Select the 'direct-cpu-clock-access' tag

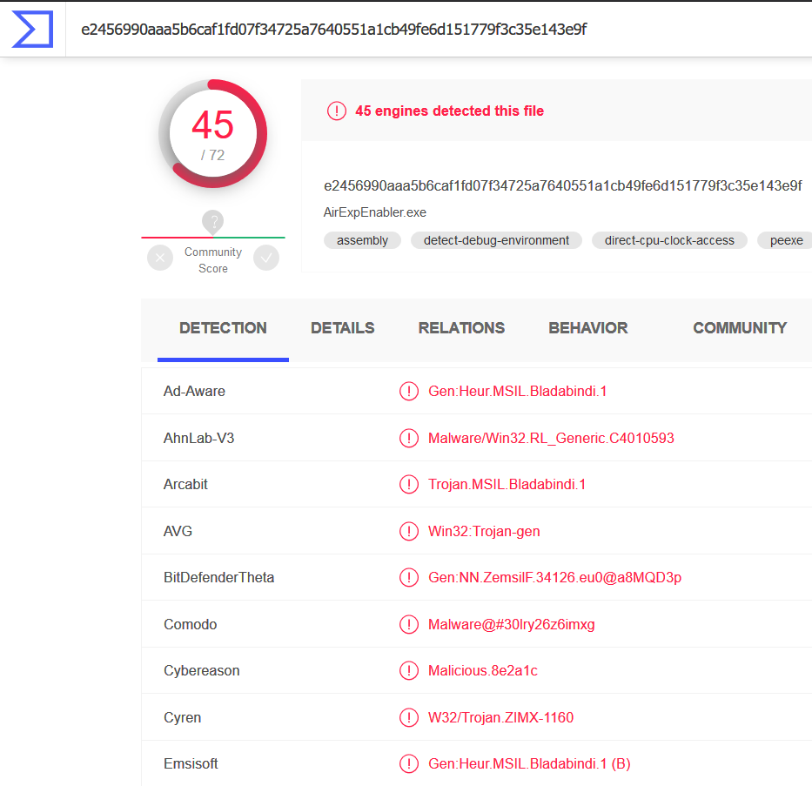(669, 240)
